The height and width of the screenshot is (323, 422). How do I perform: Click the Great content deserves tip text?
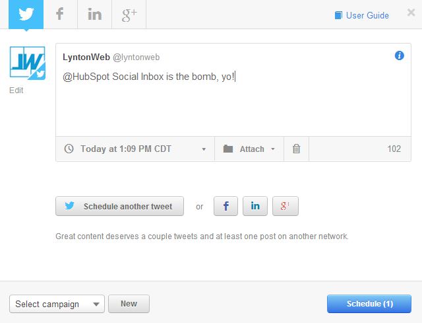[202, 236]
